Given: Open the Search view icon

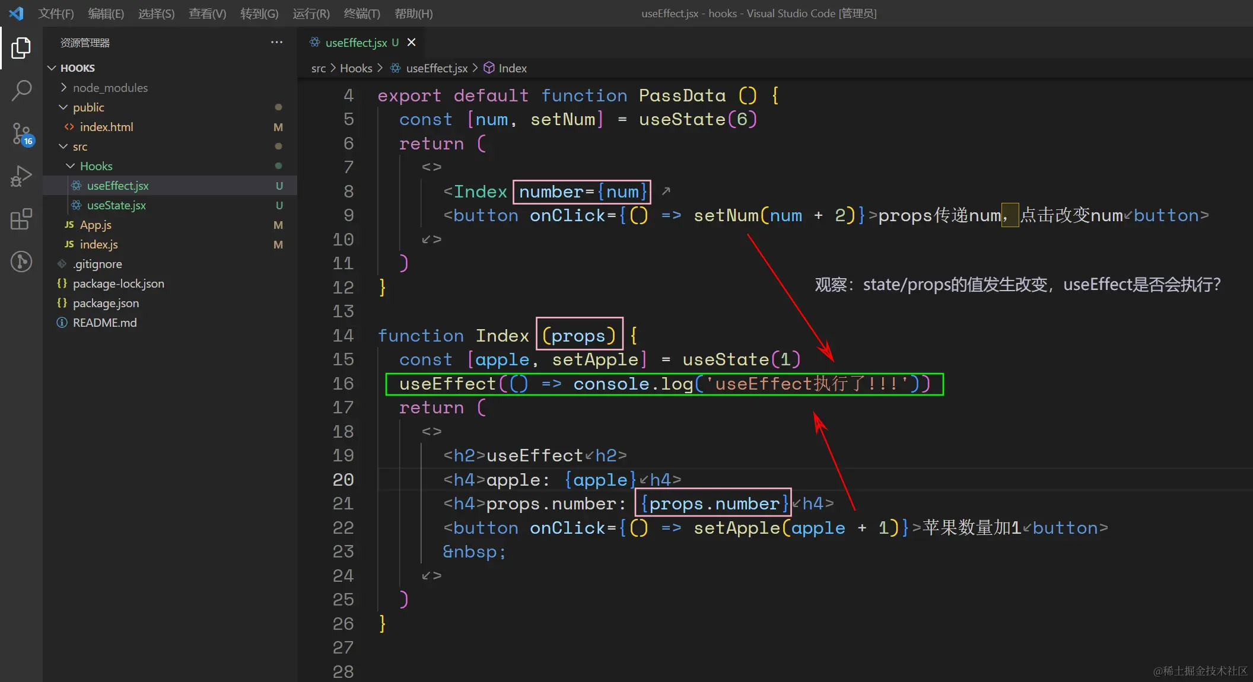Looking at the screenshot, I should (x=21, y=90).
